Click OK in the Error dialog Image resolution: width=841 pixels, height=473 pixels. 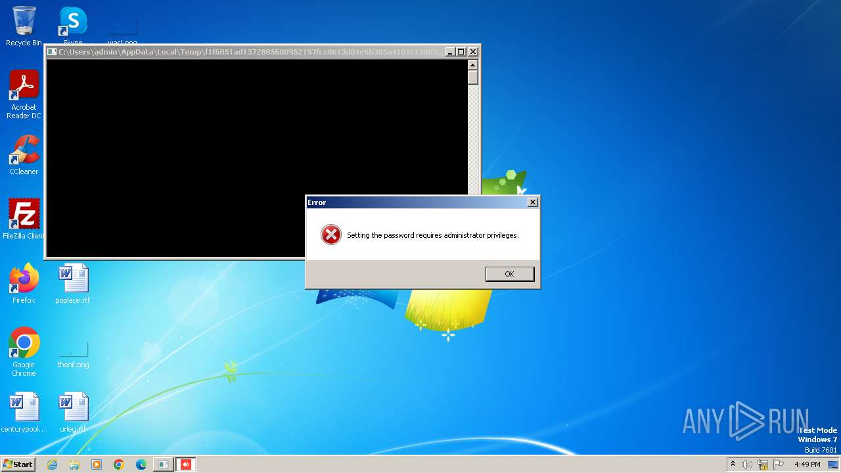[510, 274]
